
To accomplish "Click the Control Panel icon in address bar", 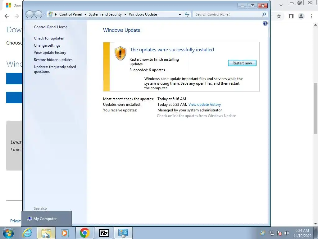I will (x=51, y=14).
